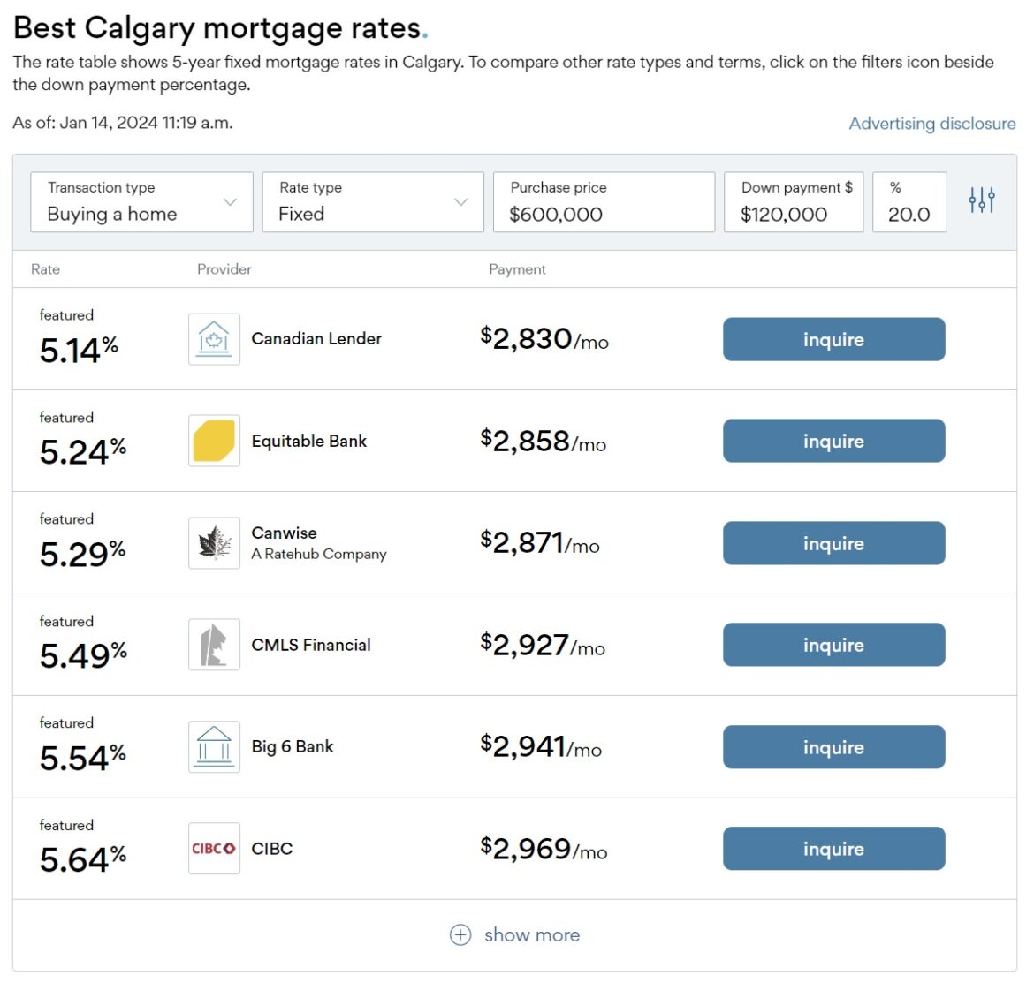Click the plus icon next to show more
The height and width of the screenshot is (983, 1034).
point(460,934)
